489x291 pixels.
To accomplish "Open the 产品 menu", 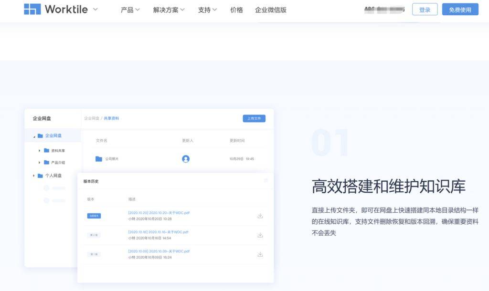I will coord(130,10).
